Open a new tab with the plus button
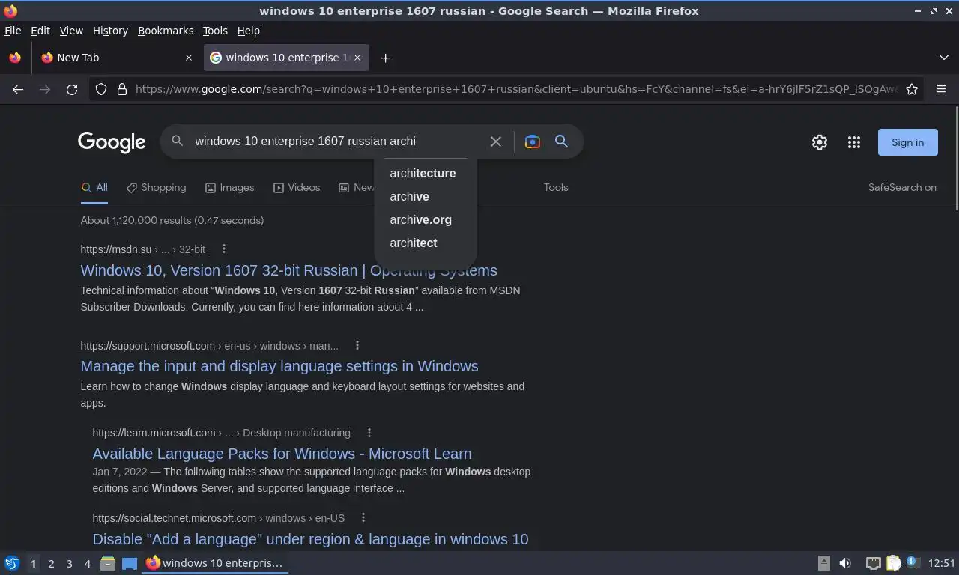 pyautogui.click(x=385, y=58)
